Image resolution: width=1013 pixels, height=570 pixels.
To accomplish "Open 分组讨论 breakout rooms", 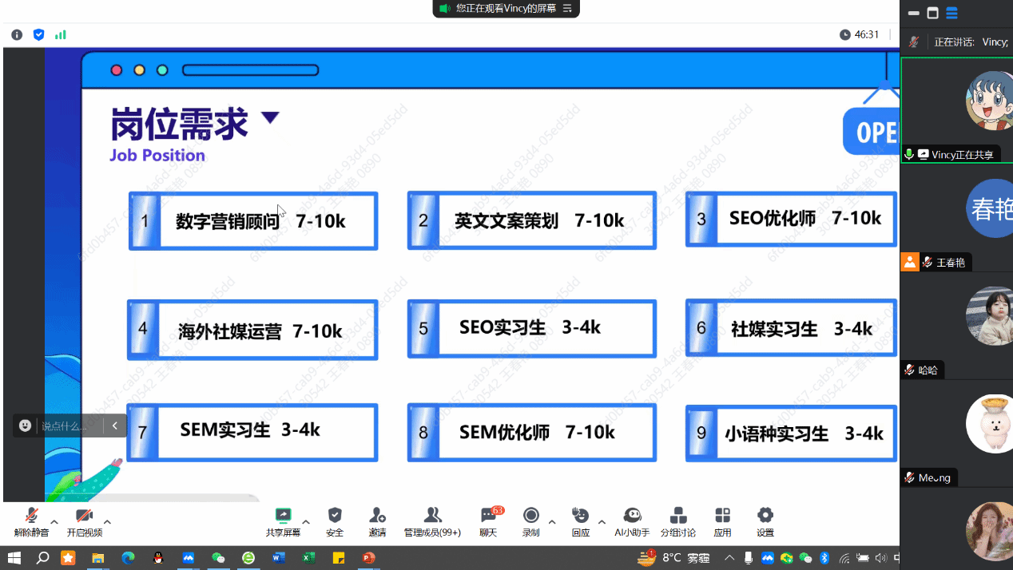I will 677,521.
